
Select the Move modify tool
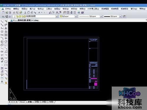[x=6, y=38]
